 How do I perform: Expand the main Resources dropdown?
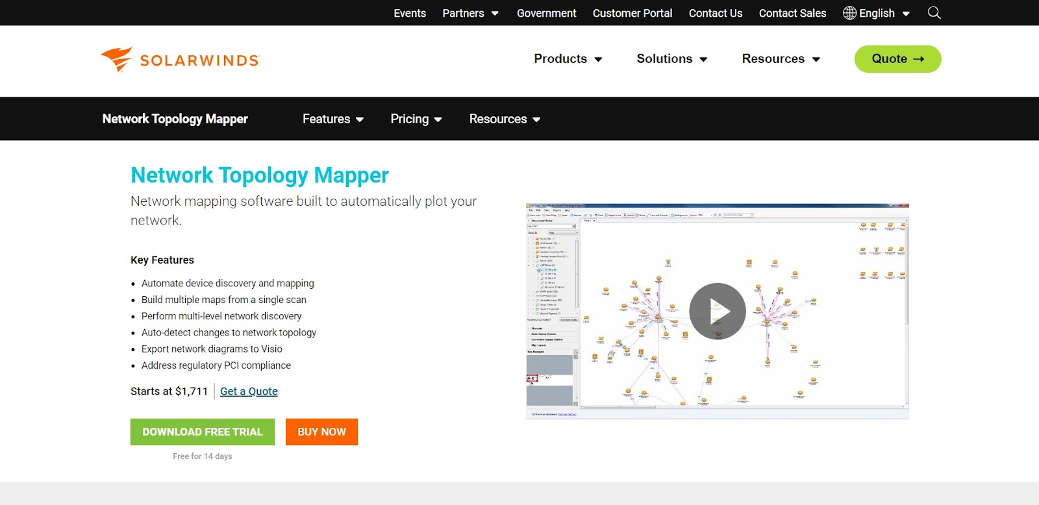coord(781,59)
